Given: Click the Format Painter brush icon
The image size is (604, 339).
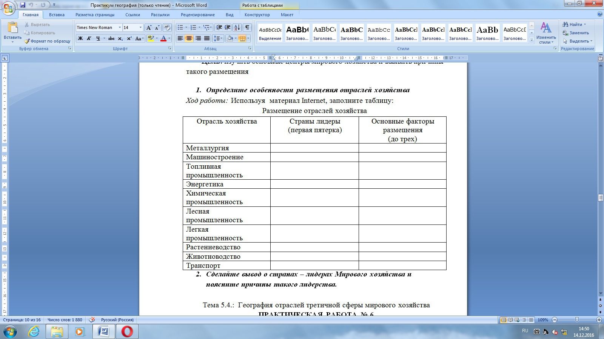Looking at the screenshot, I should [x=27, y=41].
